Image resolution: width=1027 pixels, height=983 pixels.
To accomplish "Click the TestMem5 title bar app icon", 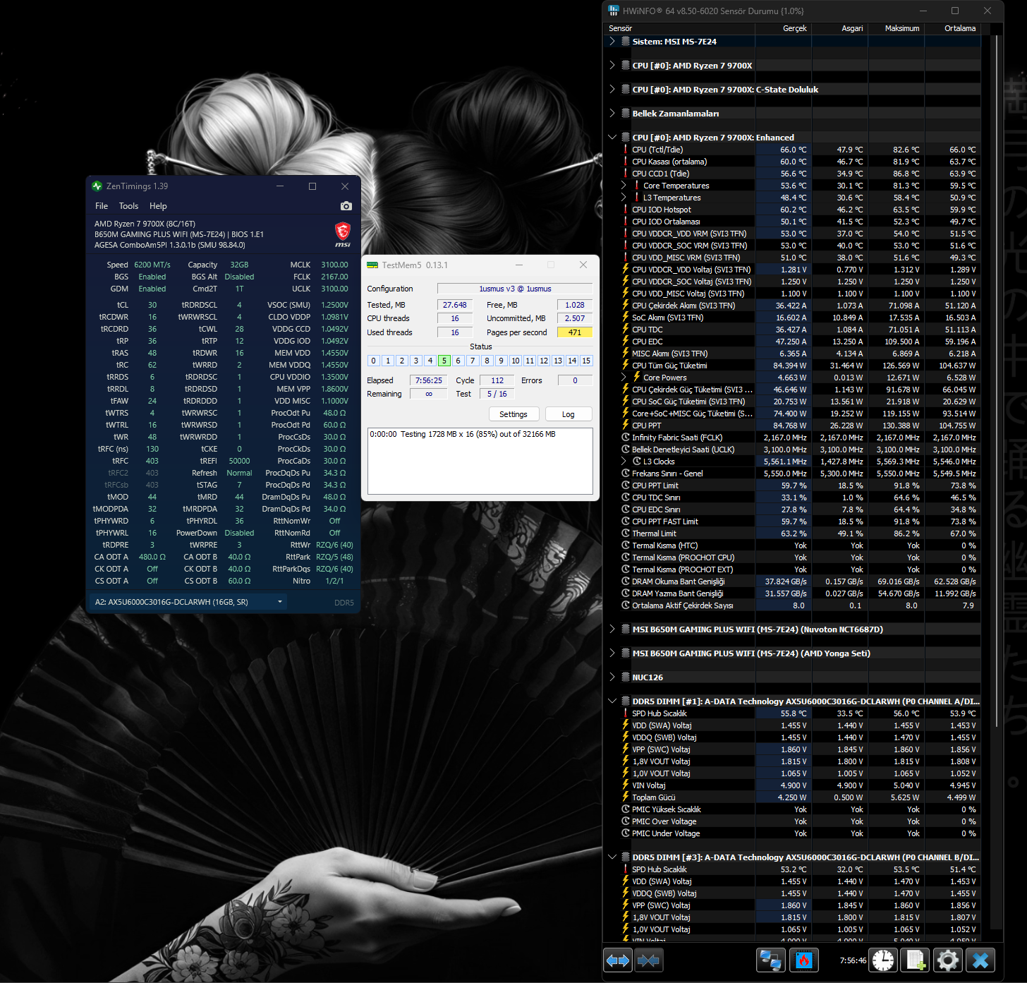I will click(372, 265).
